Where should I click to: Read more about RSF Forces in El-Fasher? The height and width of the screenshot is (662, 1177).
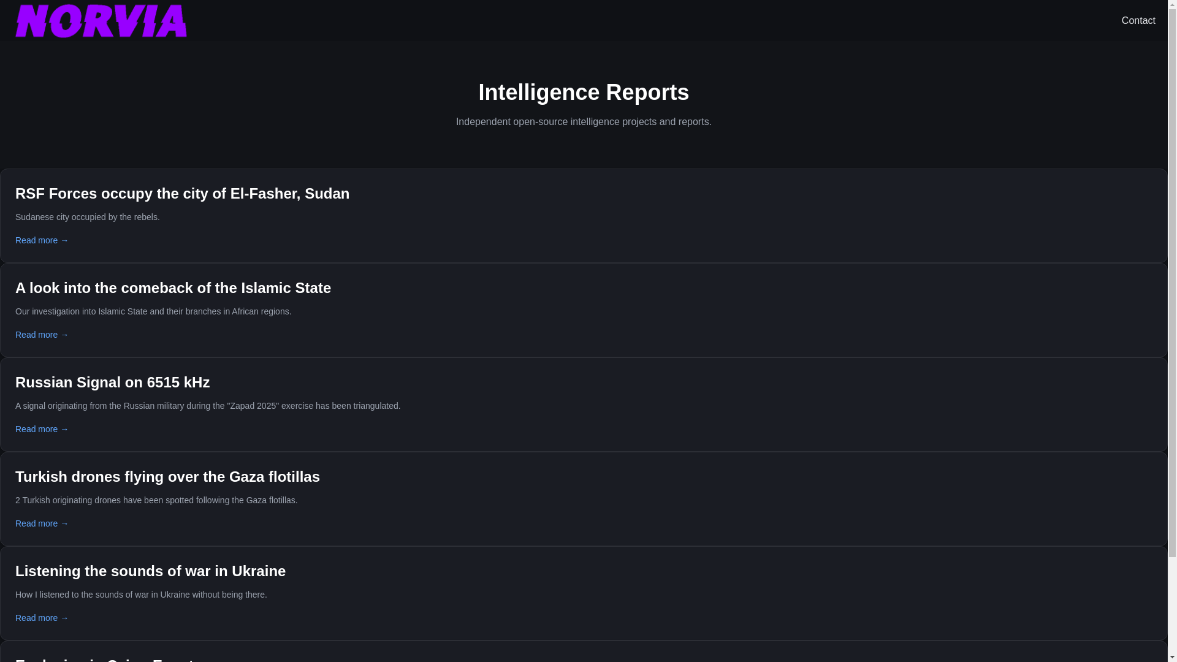click(x=42, y=240)
